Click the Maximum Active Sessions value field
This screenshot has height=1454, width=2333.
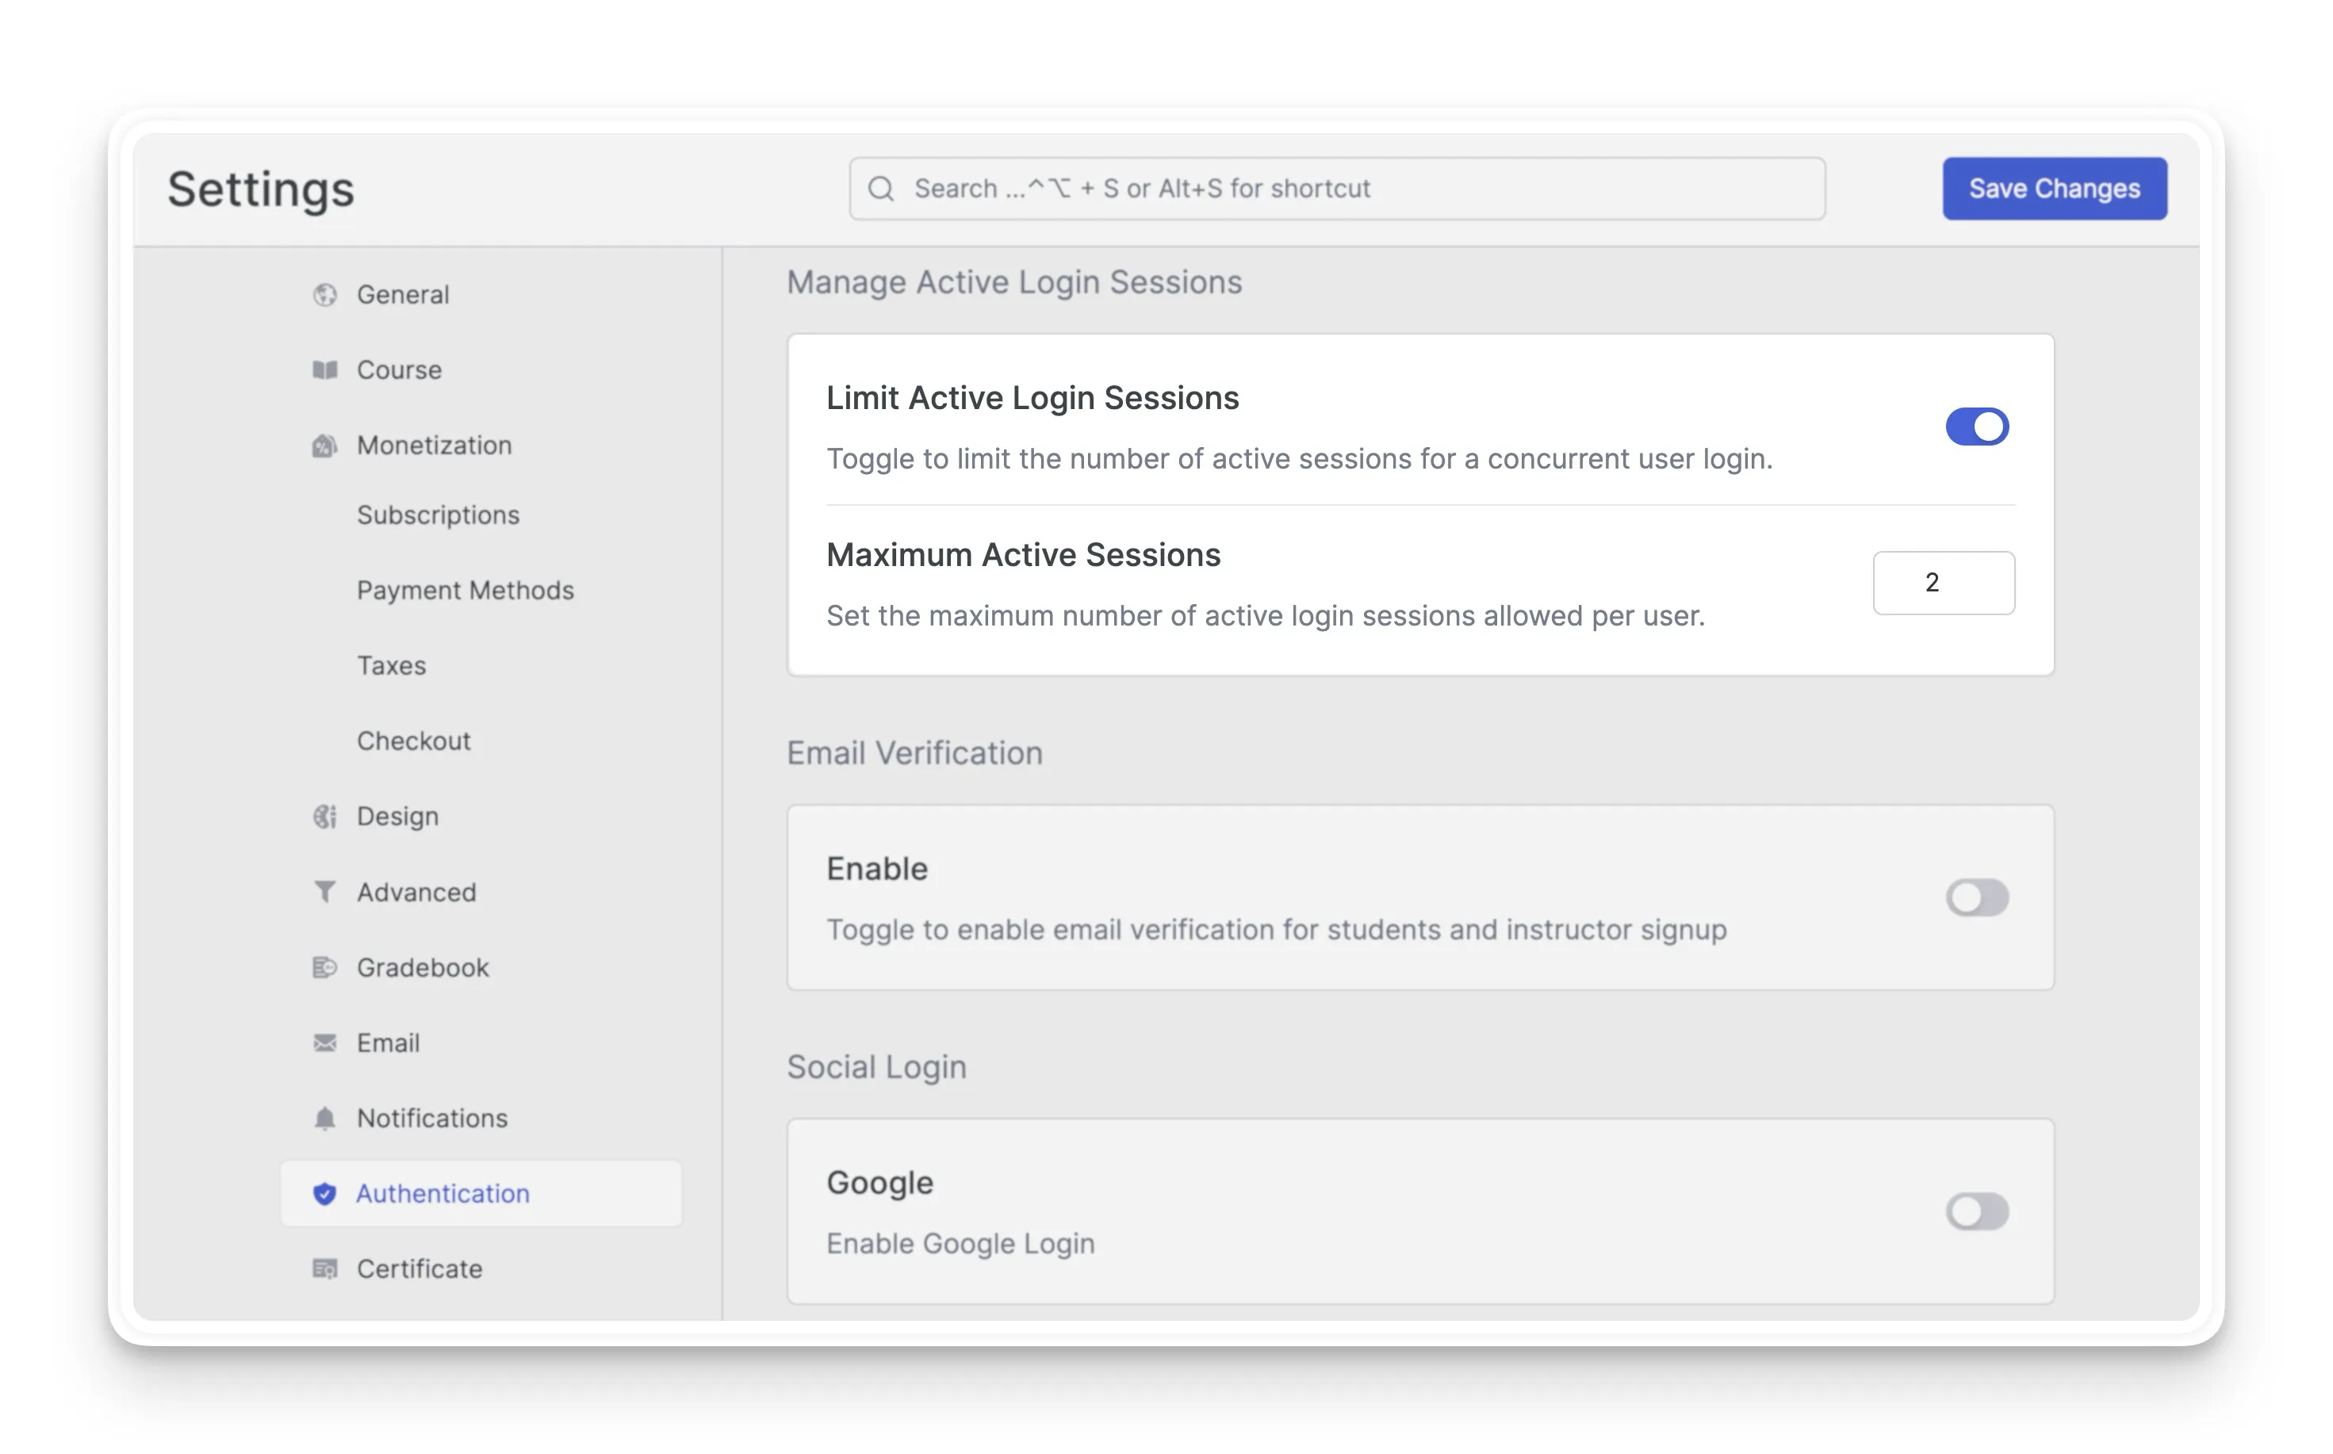1944,583
